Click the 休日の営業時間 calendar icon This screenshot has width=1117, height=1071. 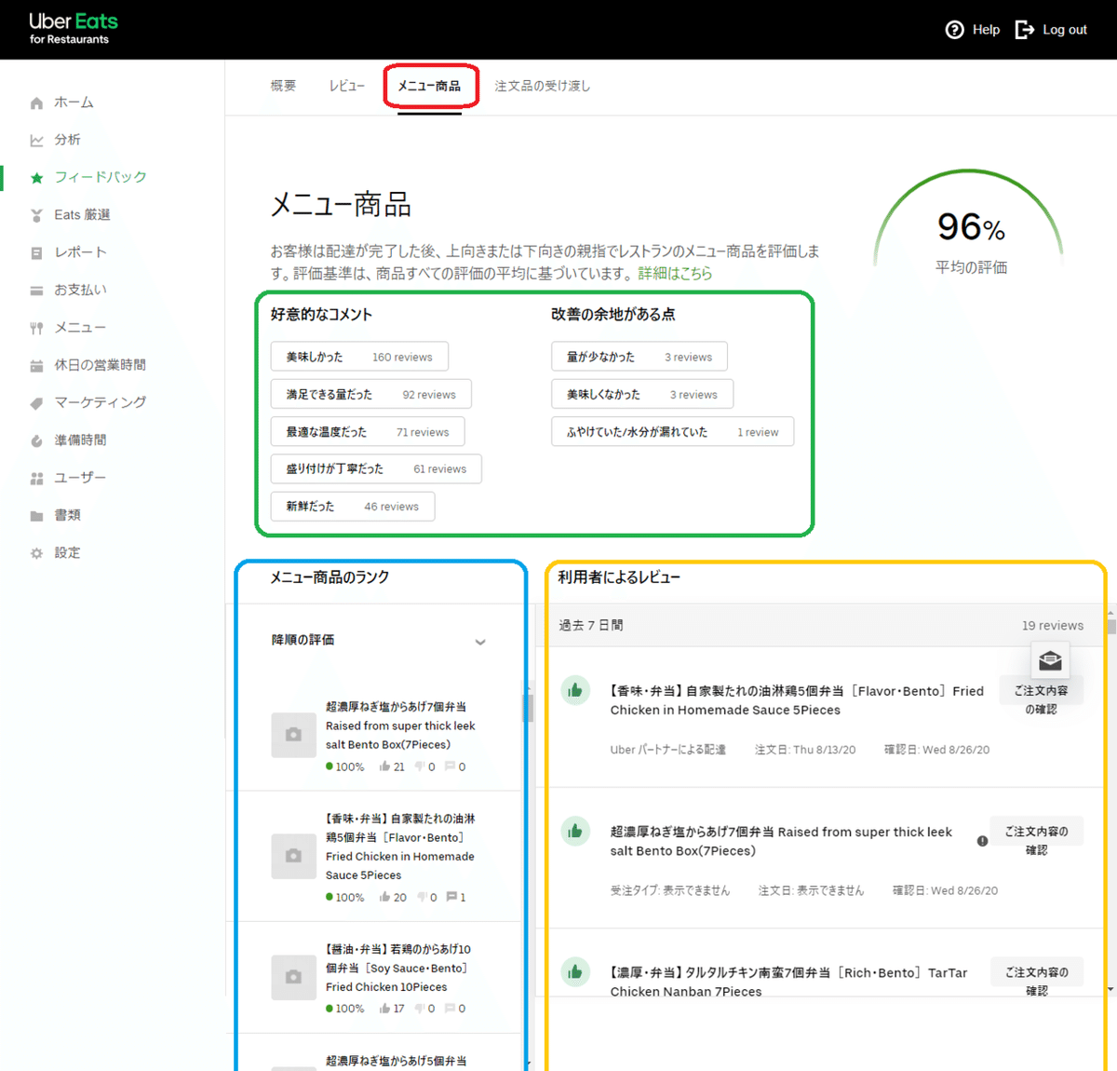(x=36, y=366)
